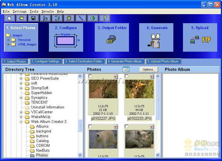
Task: Tick the checkbox on p0102227.JPG cheetah photo
Action: [x=90, y=76]
